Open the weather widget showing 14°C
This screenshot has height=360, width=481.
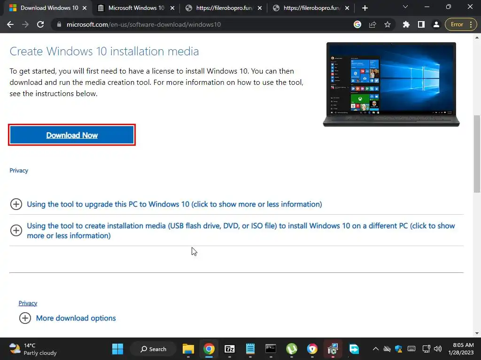(33, 349)
